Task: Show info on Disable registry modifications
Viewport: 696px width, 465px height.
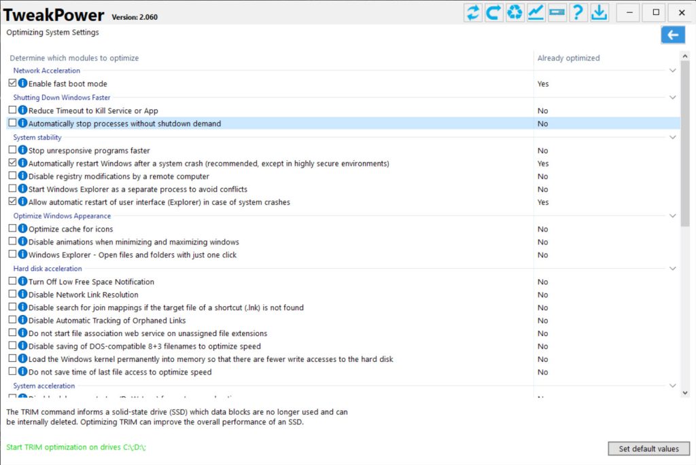Action: click(22, 176)
